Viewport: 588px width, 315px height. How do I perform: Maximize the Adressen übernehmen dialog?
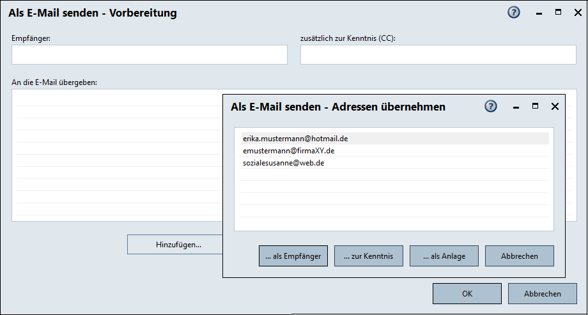[x=536, y=107]
